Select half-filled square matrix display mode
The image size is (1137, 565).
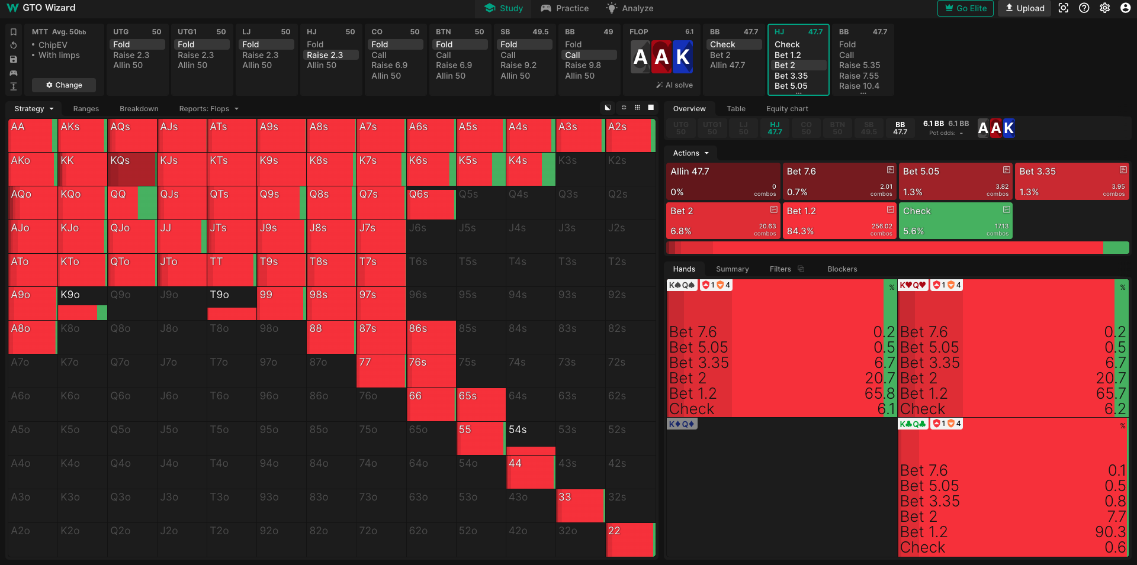click(x=607, y=108)
